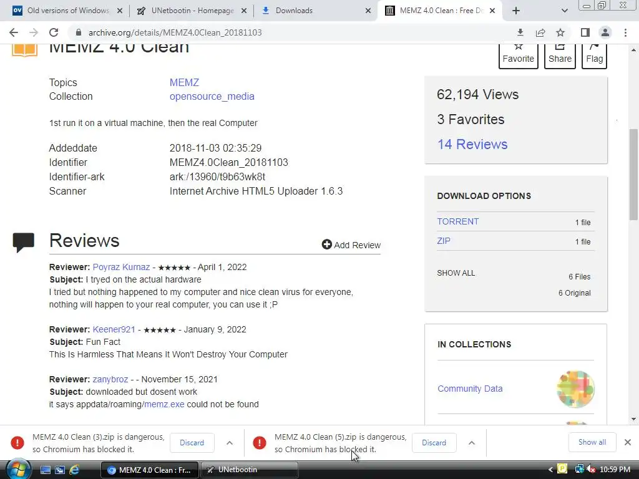
Task: Open reviewer Keener921 profile
Action: point(114,329)
